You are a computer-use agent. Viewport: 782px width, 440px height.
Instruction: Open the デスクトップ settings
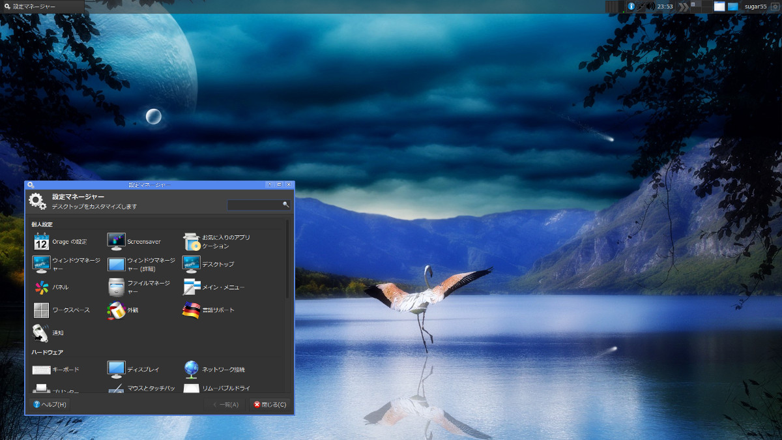208,264
